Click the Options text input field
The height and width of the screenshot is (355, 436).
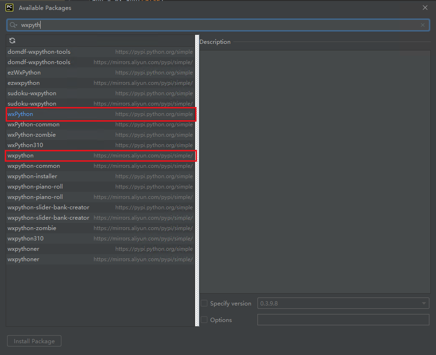343,320
